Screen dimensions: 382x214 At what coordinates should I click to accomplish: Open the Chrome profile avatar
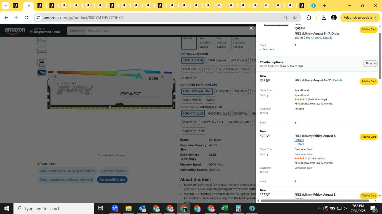(334, 18)
